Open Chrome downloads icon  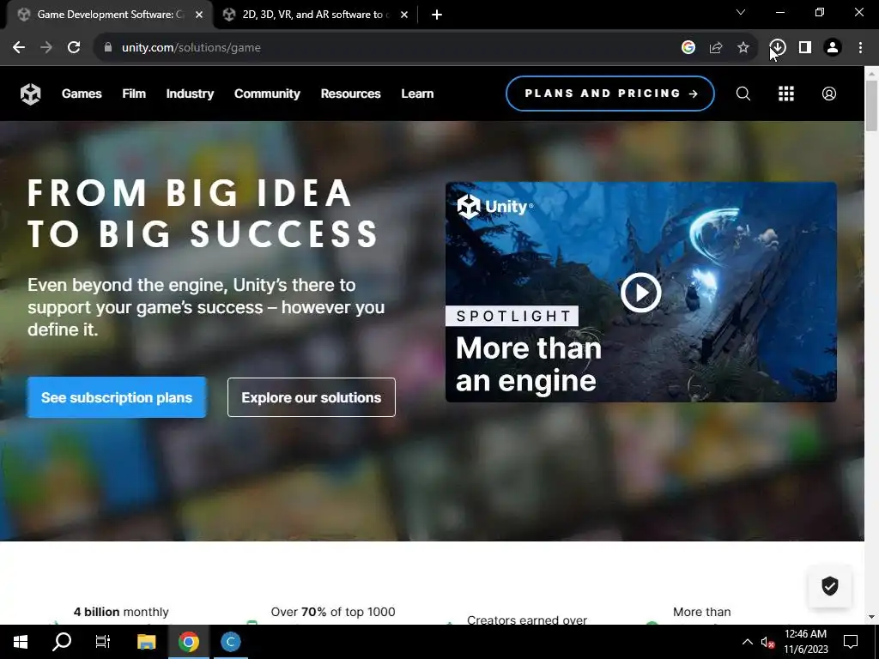[x=778, y=48]
